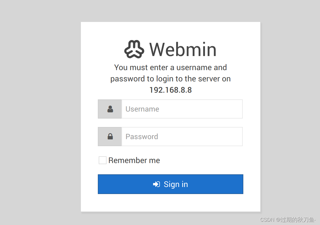The height and width of the screenshot is (225, 320).
Task: Click the "Sign in" text label
Action: tap(176, 184)
